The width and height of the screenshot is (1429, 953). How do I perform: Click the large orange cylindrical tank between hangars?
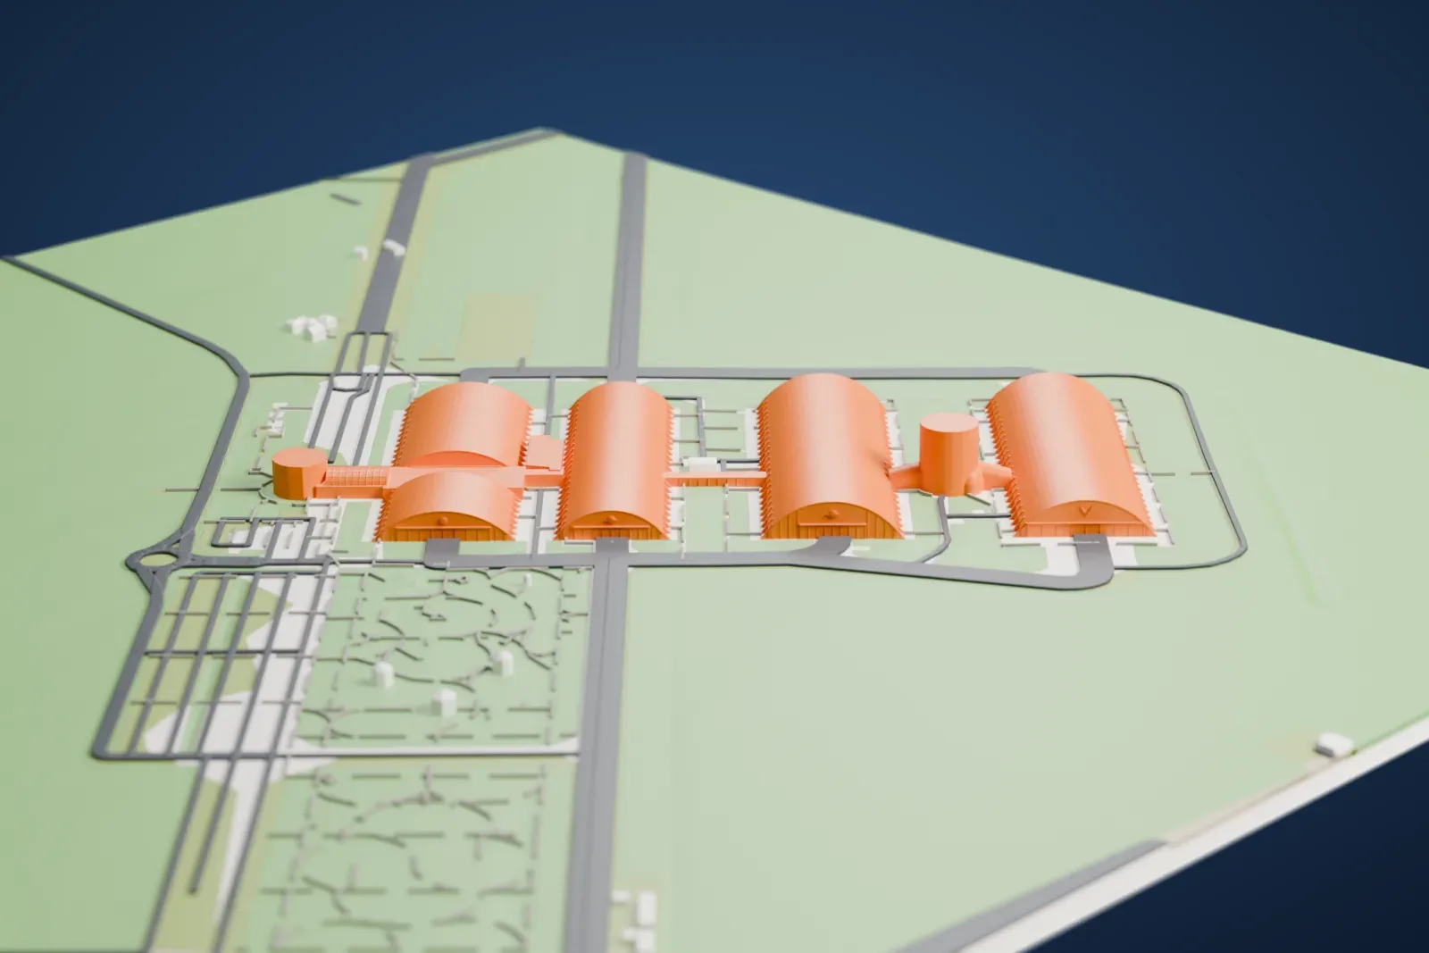click(x=950, y=453)
